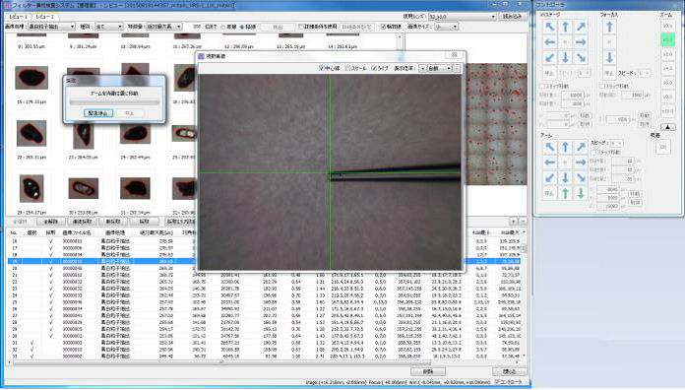The width and height of the screenshot is (685, 390).
Task: Click the filter overview map with red dots
Action: point(497,124)
